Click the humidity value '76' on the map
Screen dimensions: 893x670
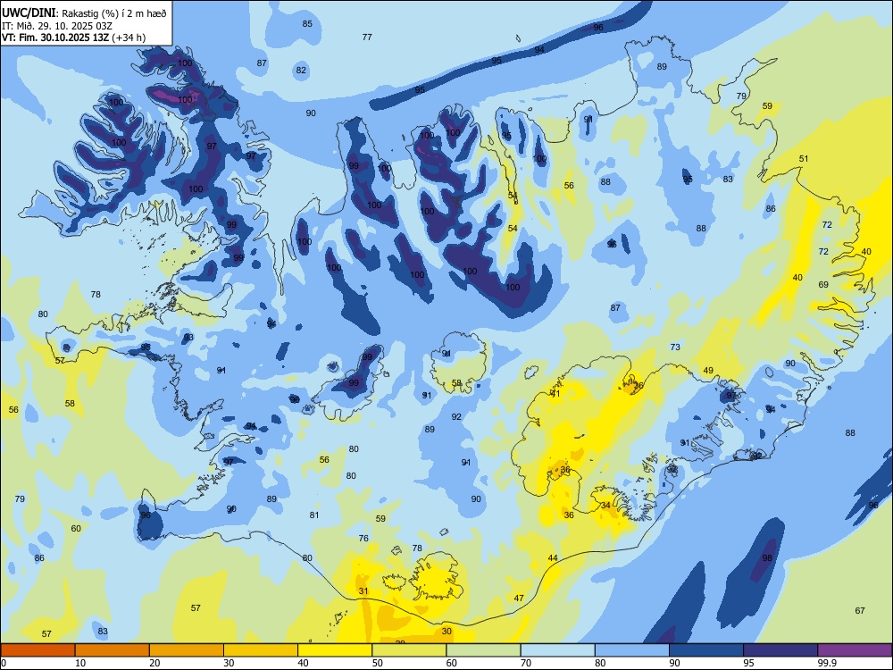point(363,538)
